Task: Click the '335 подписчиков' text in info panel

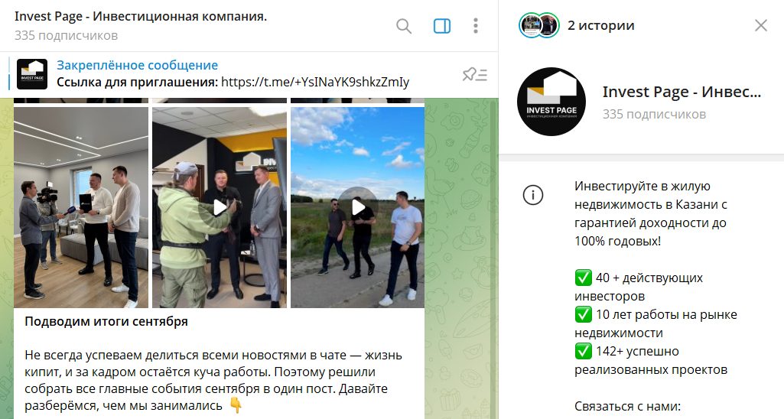Action: coord(654,114)
